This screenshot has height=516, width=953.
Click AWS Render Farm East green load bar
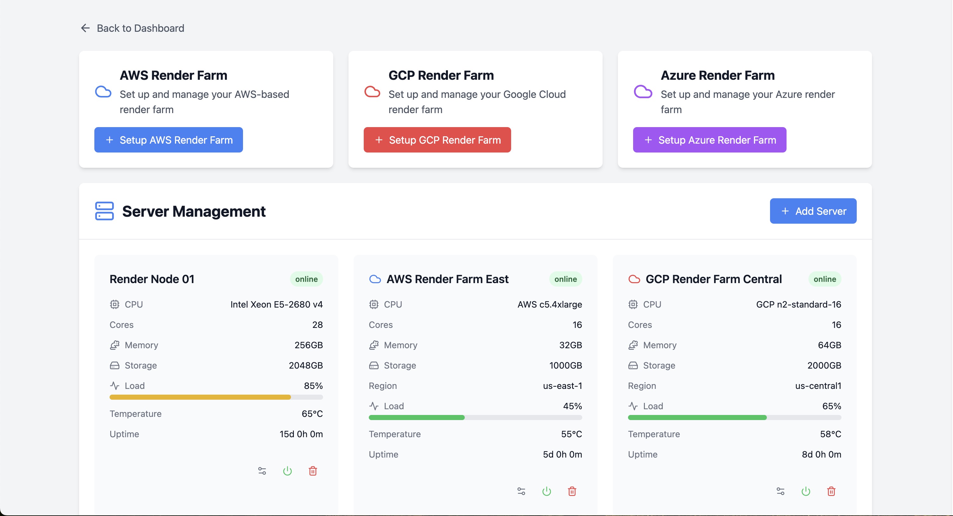(416, 418)
